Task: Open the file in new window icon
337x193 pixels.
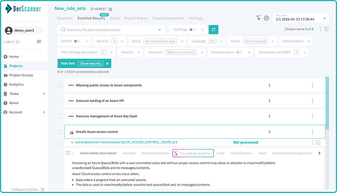Action: tap(318, 142)
